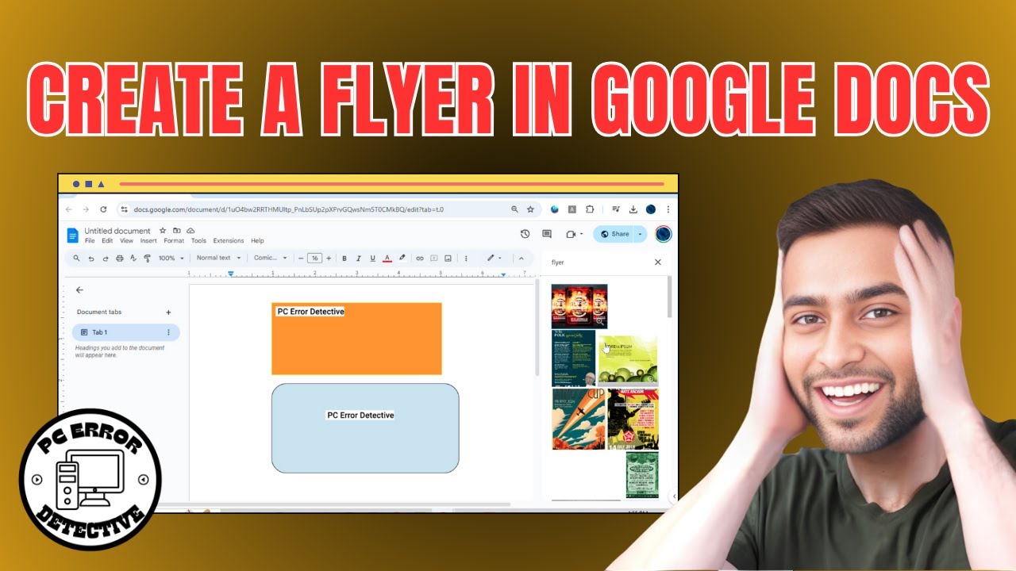Open the File menu

point(90,241)
